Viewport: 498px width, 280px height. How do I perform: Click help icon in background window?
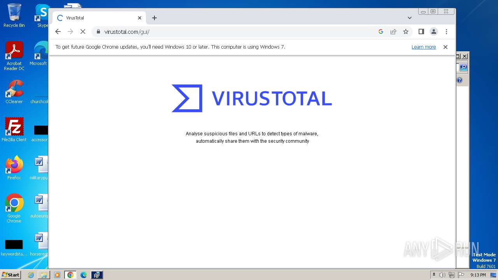pyautogui.click(x=459, y=80)
